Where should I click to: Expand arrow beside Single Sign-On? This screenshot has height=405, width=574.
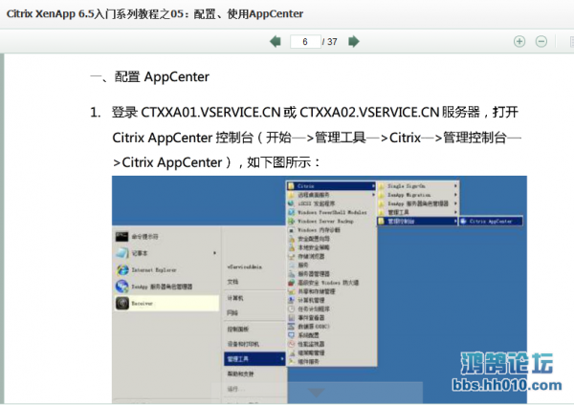point(455,186)
